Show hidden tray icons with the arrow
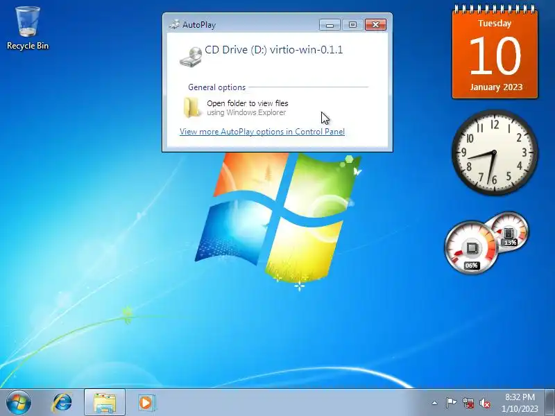This screenshot has width=555, height=416. point(434,403)
